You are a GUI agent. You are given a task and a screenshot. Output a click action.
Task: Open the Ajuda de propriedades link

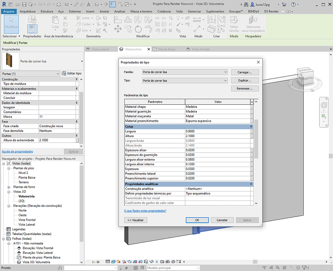(17, 151)
